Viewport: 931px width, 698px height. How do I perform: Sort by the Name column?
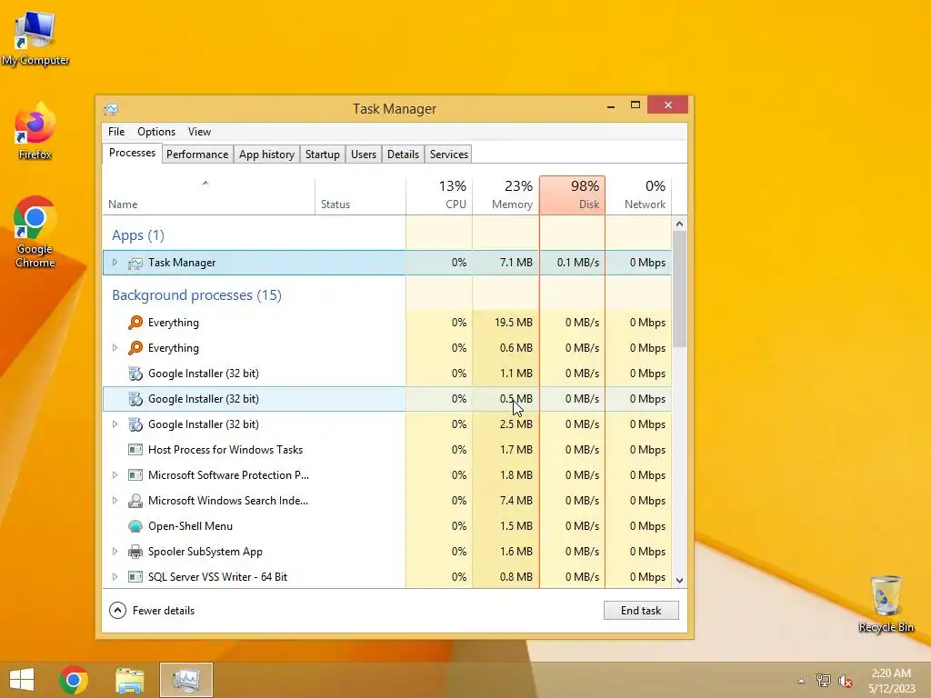[x=208, y=195]
